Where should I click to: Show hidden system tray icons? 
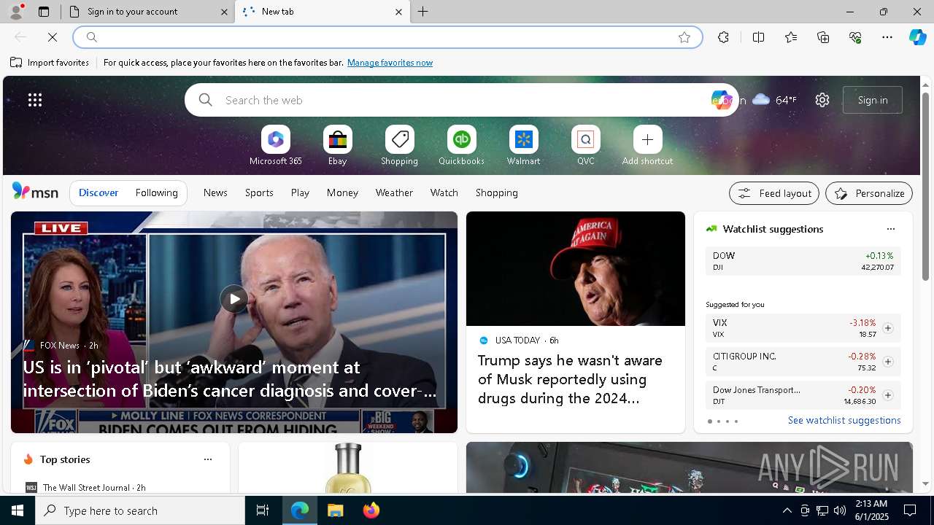pos(787,510)
